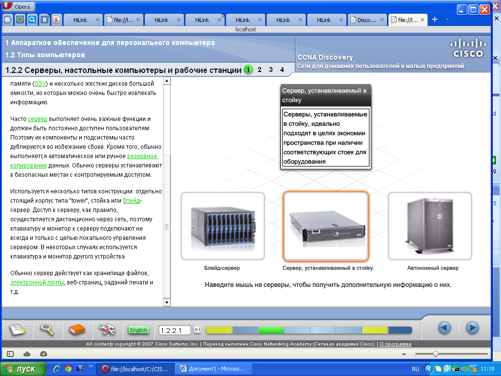Open the orange glossary book icon
This screenshot has width=501, height=376.
click(77, 329)
